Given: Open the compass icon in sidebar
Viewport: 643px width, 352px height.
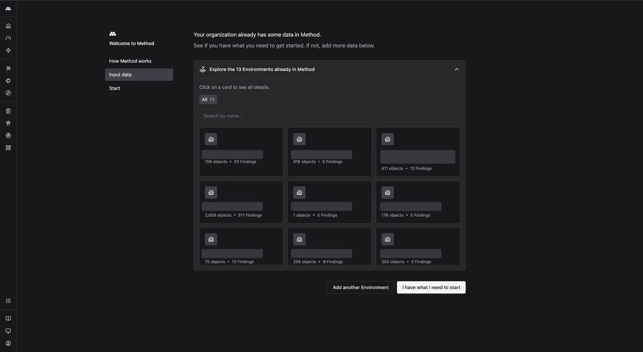Looking at the screenshot, I should click(8, 93).
